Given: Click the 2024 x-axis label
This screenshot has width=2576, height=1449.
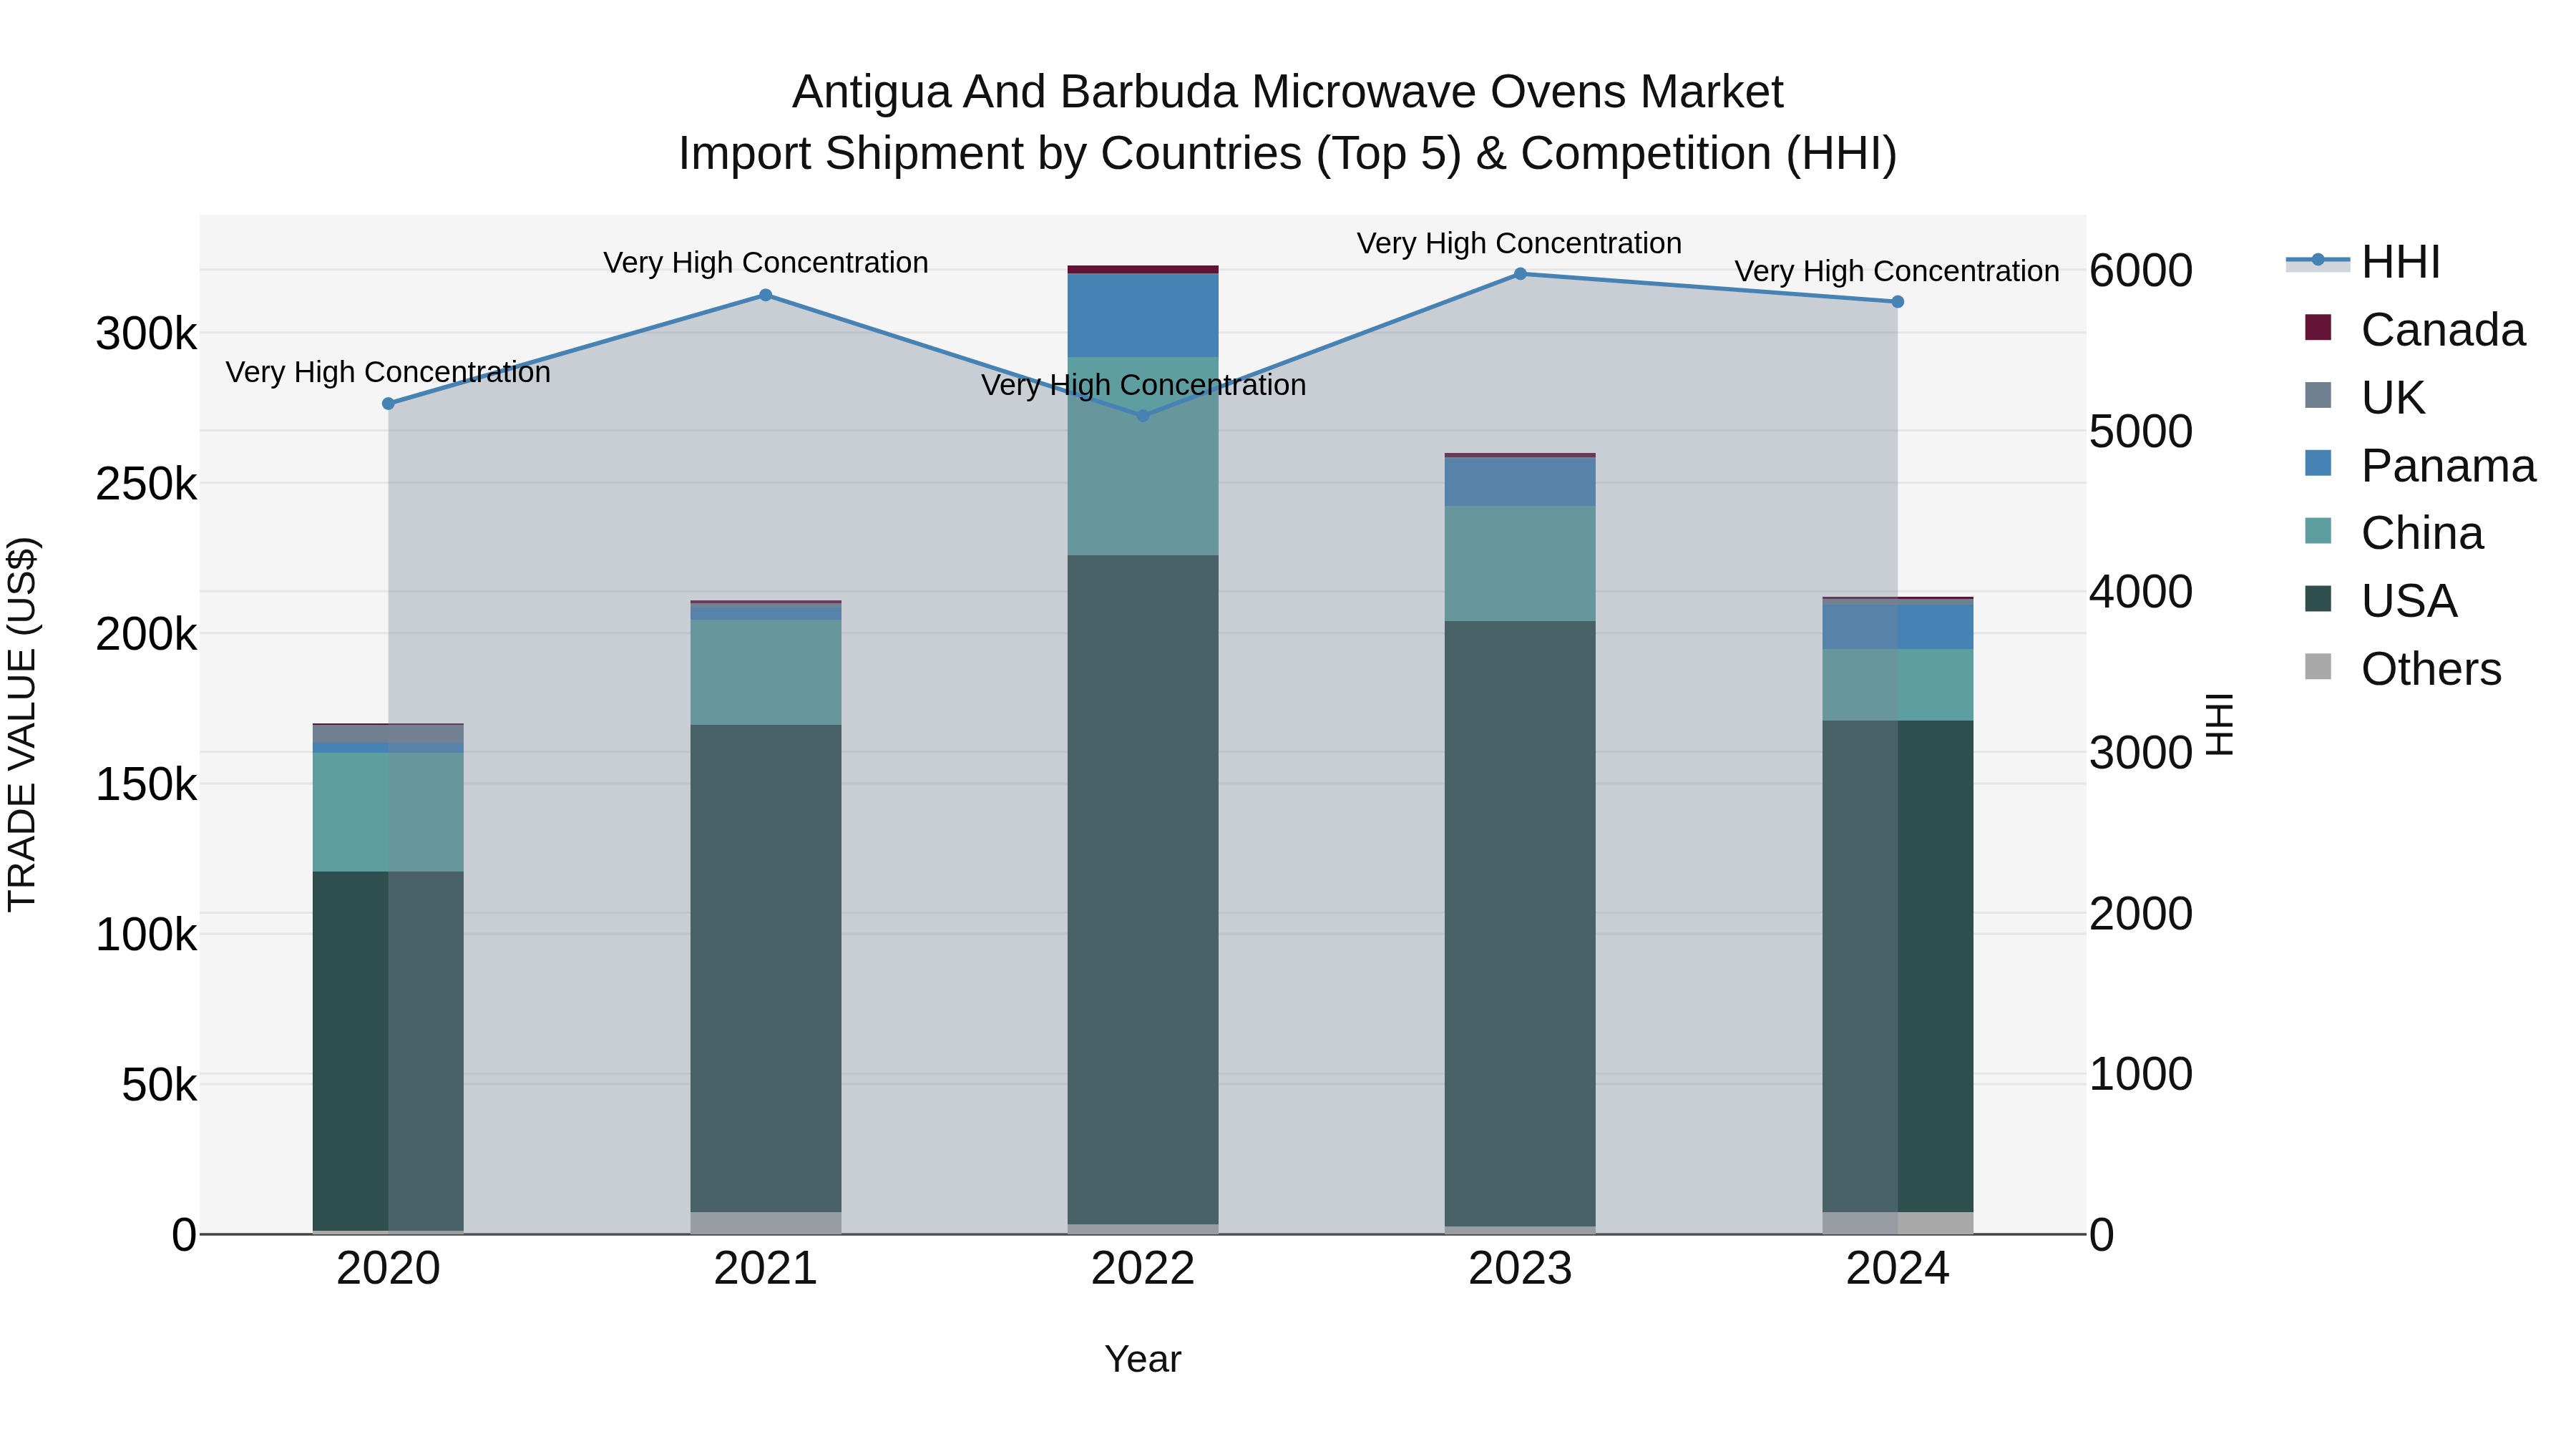Looking at the screenshot, I should click(1898, 1269).
